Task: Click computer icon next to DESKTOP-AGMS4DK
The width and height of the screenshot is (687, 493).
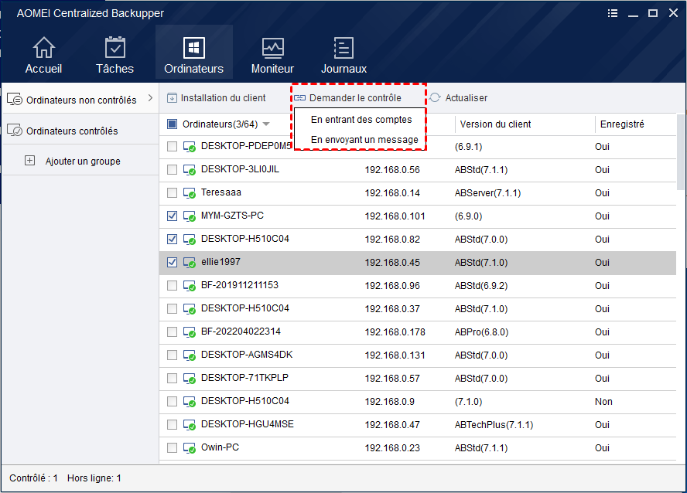Action: tap(190, 355)
